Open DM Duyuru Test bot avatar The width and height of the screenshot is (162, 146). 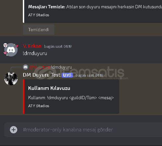11,79
